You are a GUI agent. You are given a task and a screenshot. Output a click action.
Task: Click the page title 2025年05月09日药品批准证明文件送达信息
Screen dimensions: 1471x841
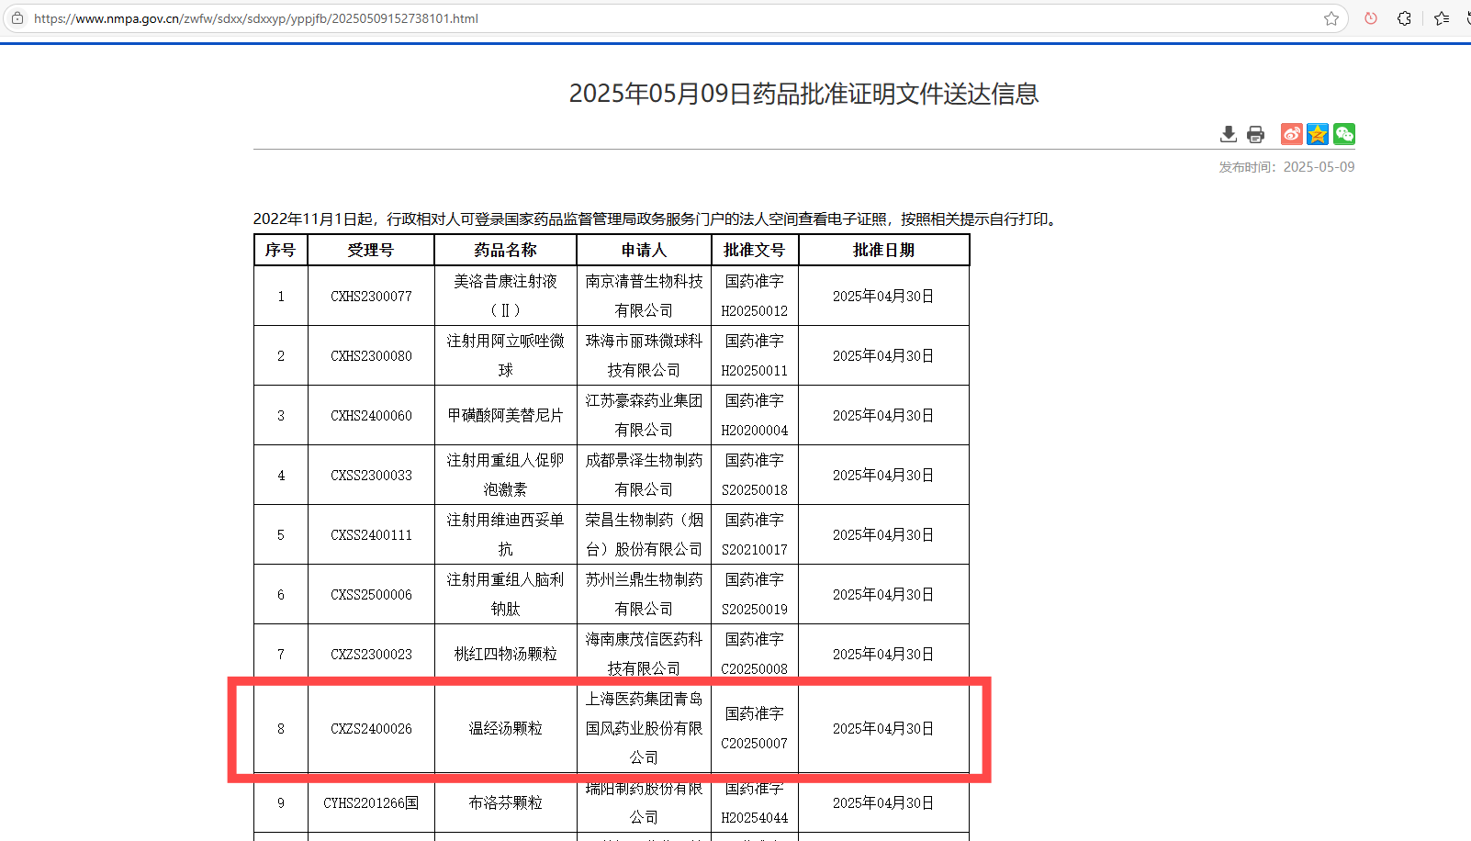(804, 94)
